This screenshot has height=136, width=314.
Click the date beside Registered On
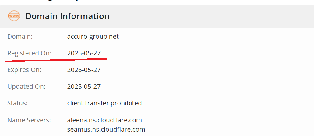pos(84,53)
